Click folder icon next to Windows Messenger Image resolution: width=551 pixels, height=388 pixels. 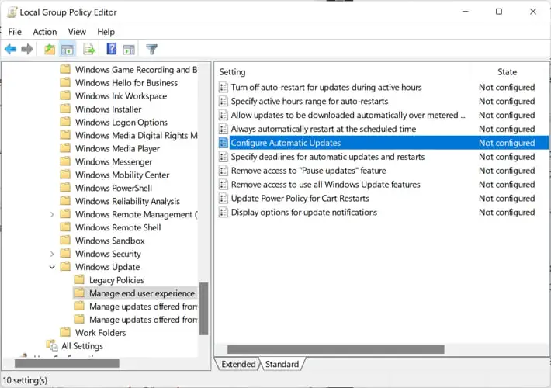(65, 161)
